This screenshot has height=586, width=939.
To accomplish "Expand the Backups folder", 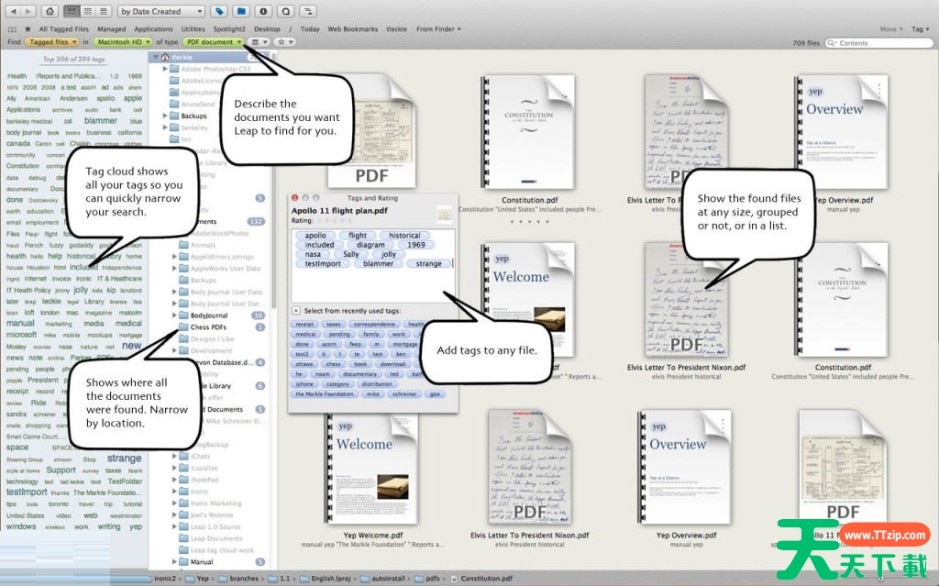I will 165,116.
